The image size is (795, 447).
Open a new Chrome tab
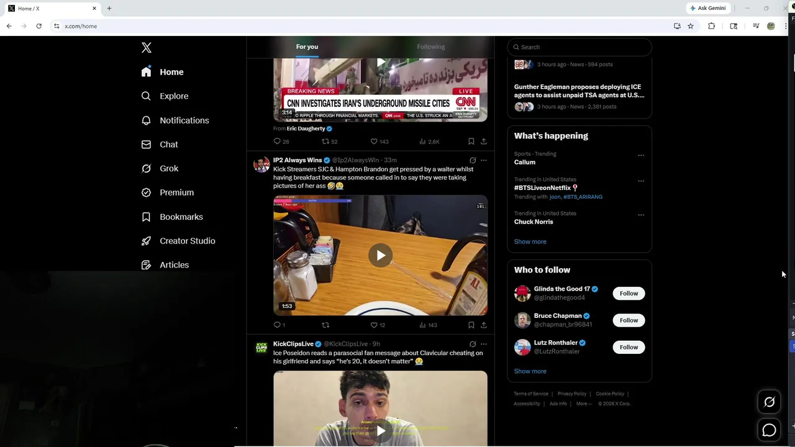click(109, 8)
